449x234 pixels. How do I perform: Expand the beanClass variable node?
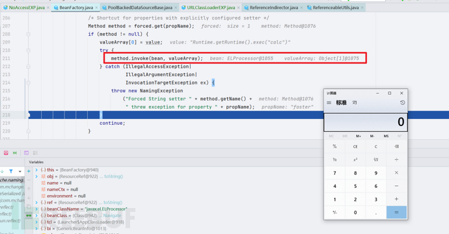(x=36, y=216)
